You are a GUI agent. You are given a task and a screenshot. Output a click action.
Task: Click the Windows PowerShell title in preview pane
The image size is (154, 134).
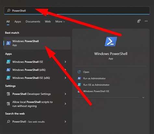pyautogui.click(x=111, y=54)
